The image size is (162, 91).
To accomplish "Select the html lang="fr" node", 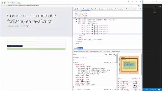I will pos(81,14).
